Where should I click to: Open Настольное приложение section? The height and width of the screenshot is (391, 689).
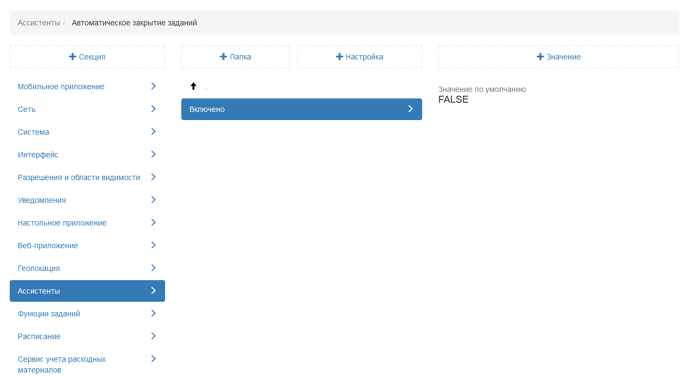coord(62,223)
